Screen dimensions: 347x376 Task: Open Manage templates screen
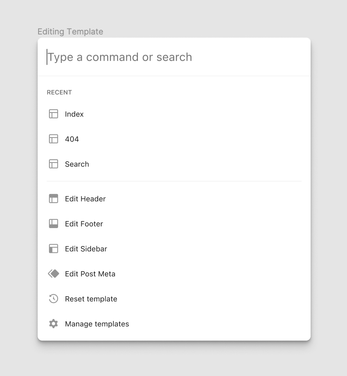click(x=97, y=324)
